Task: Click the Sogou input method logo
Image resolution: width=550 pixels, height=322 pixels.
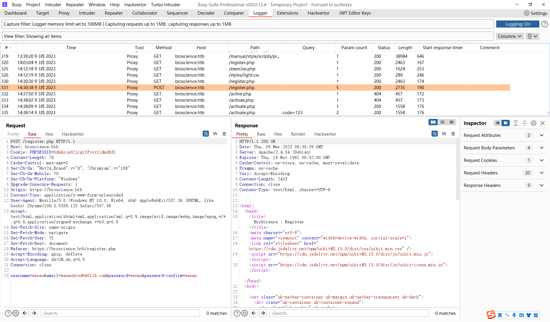Action: (x=491, y=315)
